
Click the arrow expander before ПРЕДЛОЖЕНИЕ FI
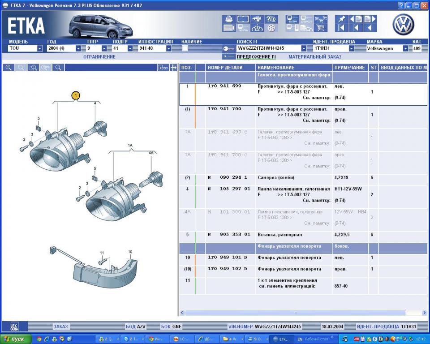pos(228,56)
